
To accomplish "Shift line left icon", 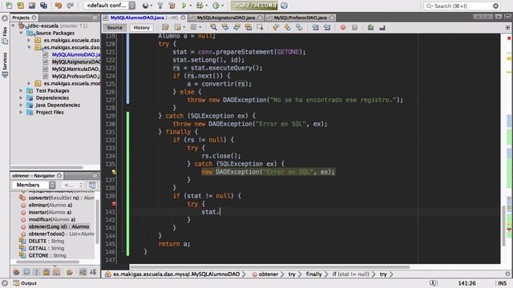I will point(315,27).
